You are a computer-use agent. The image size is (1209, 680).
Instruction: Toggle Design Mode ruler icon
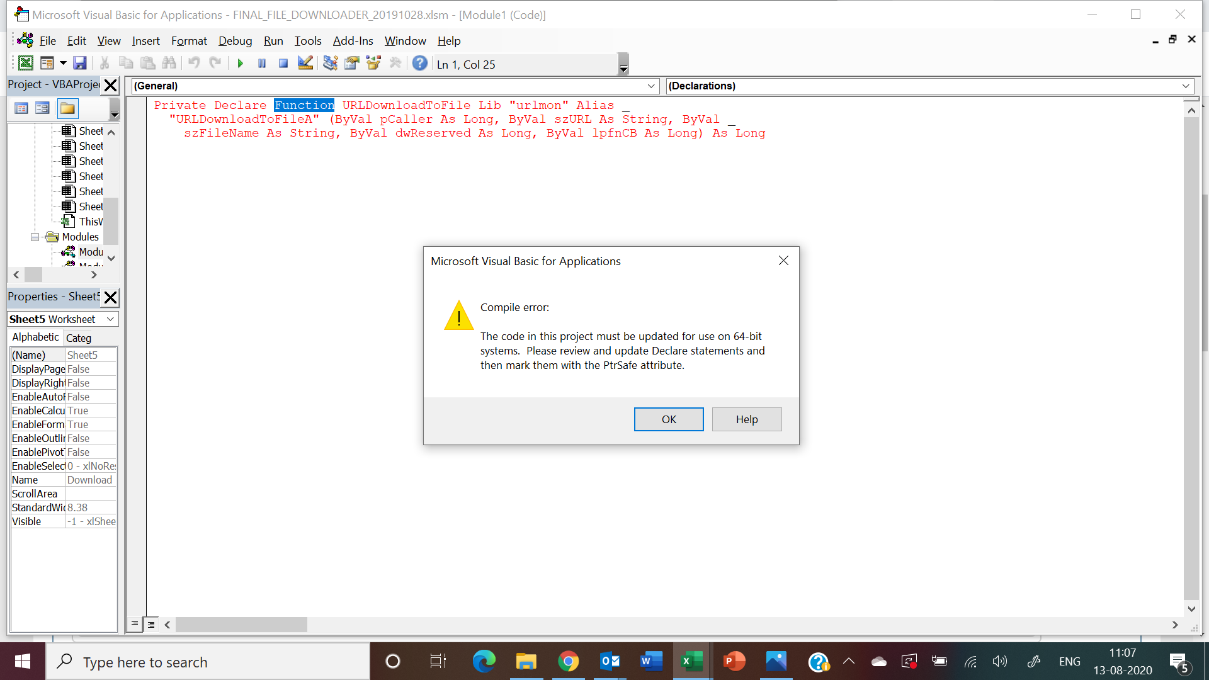(305, 63)
